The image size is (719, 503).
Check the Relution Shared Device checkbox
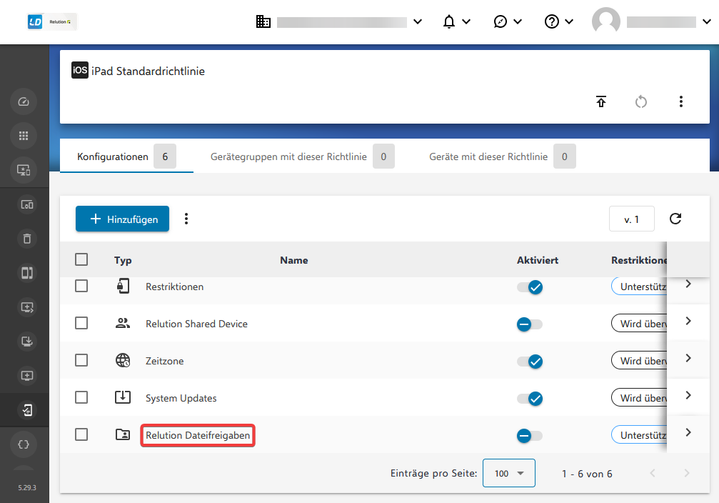[x=81, y=323]
